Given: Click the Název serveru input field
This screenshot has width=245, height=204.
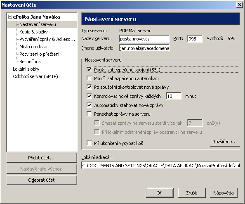Looking at the screenshot, I should [x=144, y=39].
